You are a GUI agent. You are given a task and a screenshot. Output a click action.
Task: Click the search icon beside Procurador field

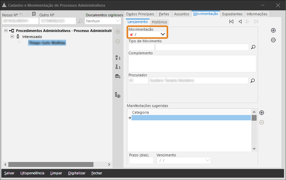(253, 80)
